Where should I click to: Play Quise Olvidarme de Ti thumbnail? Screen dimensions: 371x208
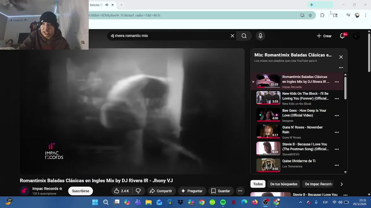(268, 165)
